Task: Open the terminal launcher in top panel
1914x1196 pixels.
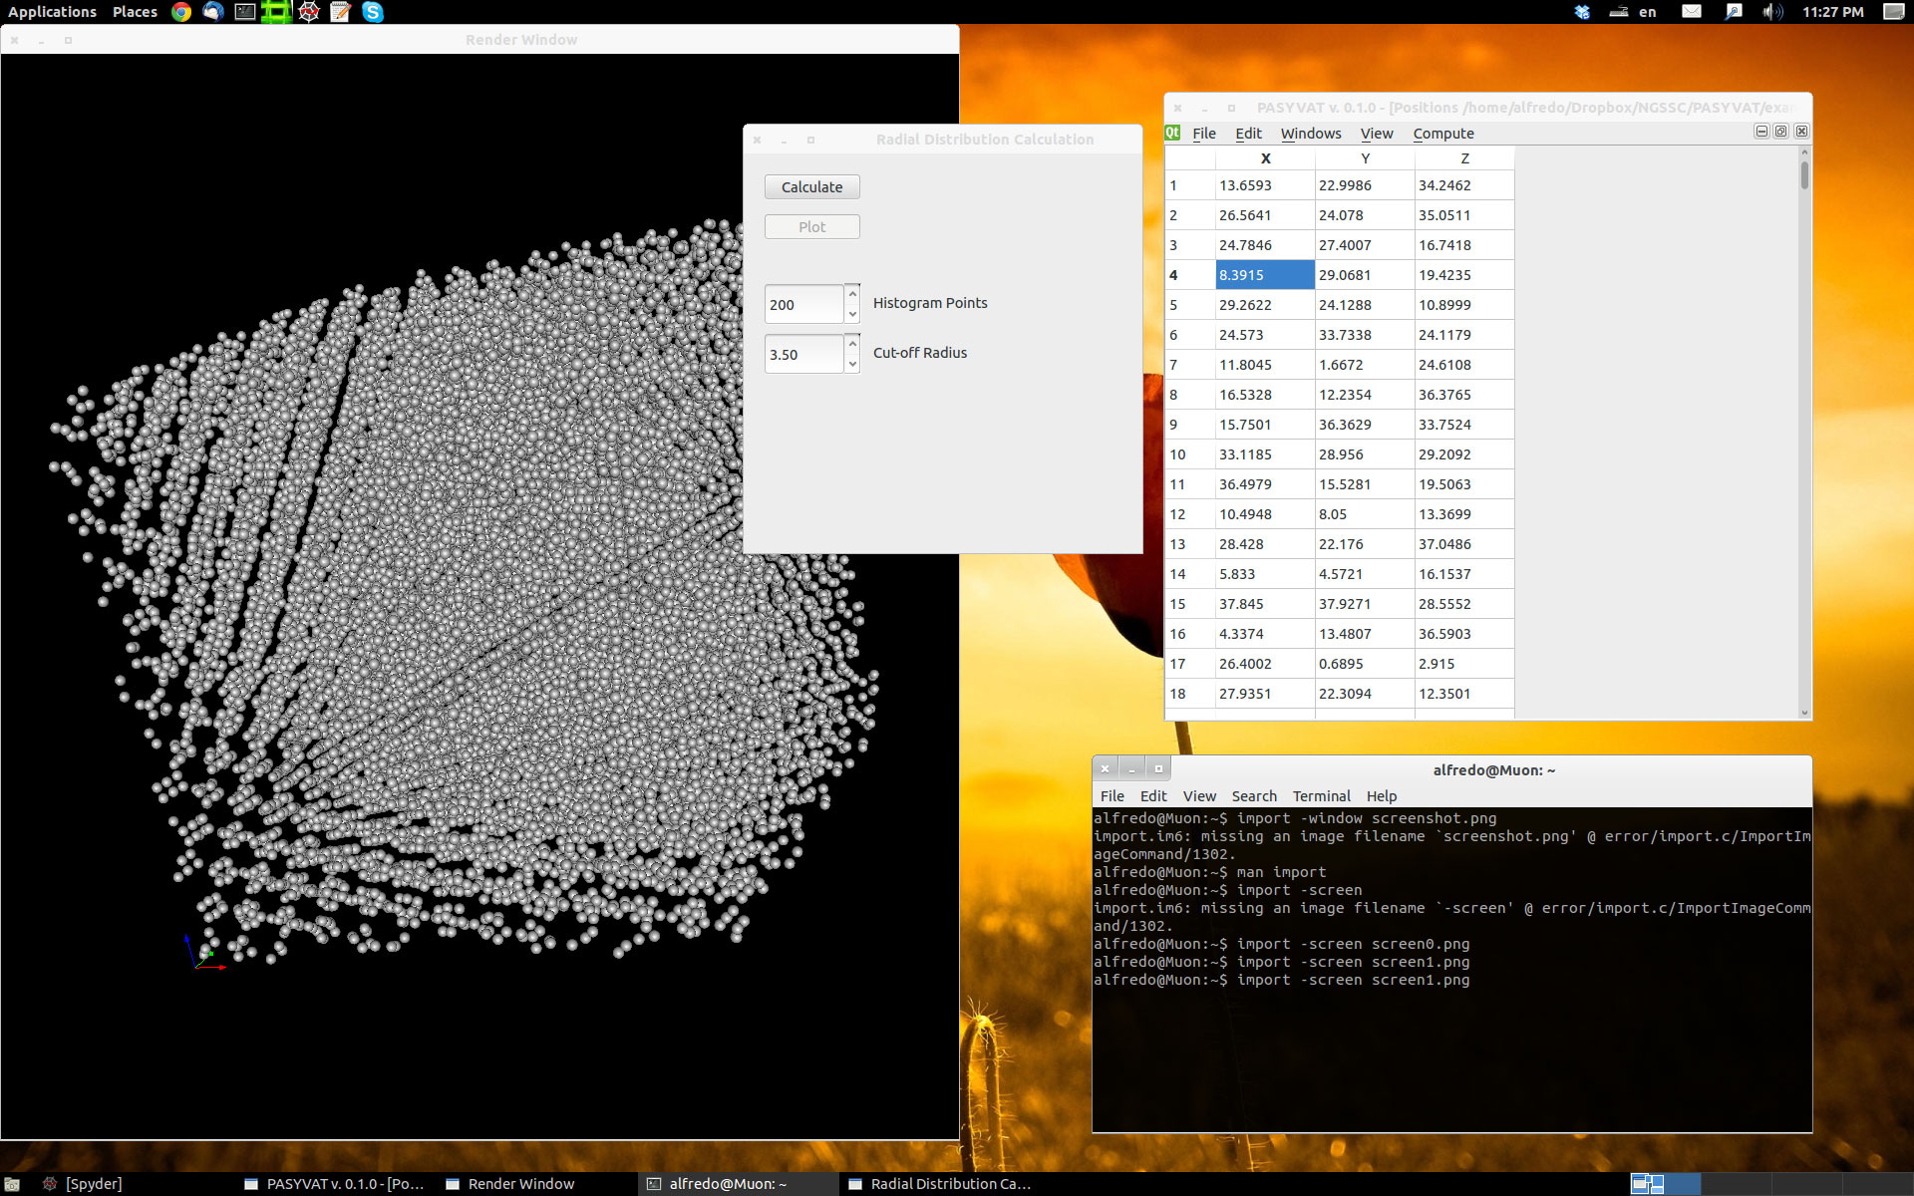Action: click(x=244, y=12)
